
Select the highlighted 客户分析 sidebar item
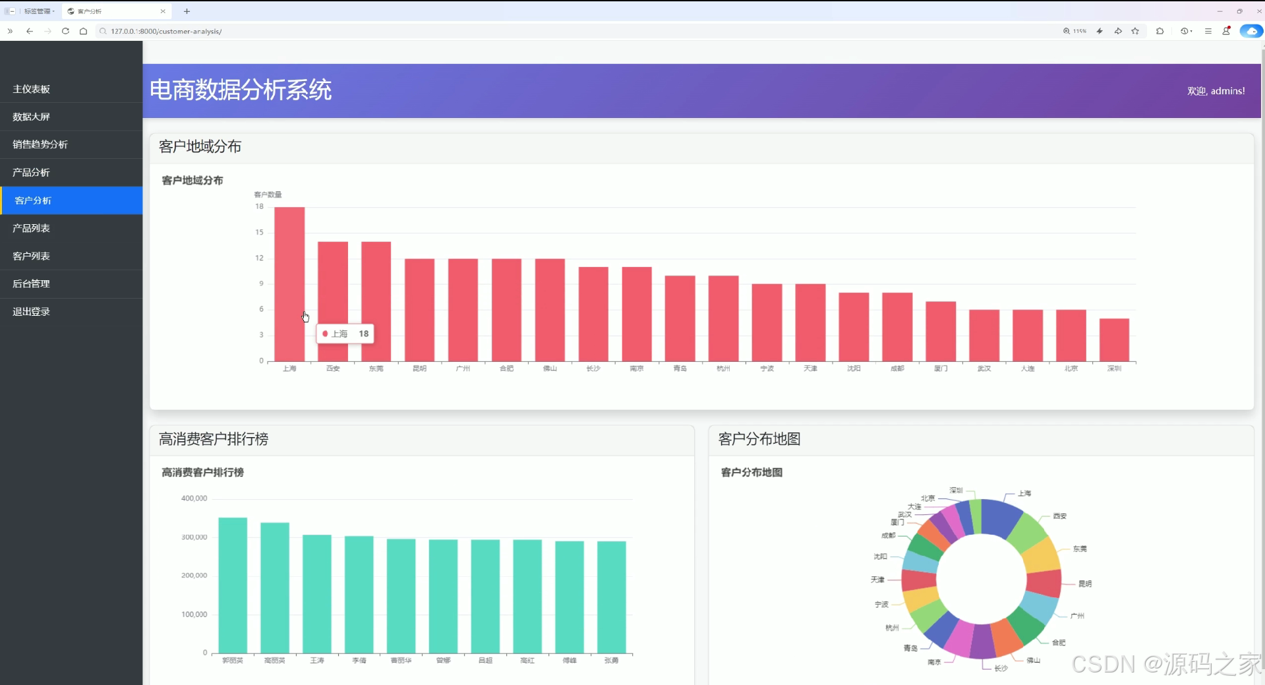(x=71, y=200)
